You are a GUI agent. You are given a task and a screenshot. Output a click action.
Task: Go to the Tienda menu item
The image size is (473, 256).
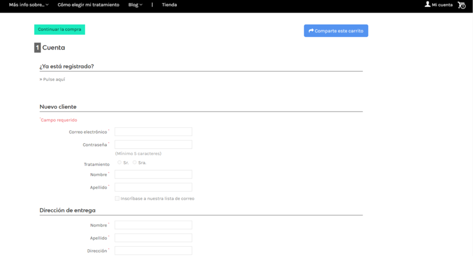[x=169, y=5]
